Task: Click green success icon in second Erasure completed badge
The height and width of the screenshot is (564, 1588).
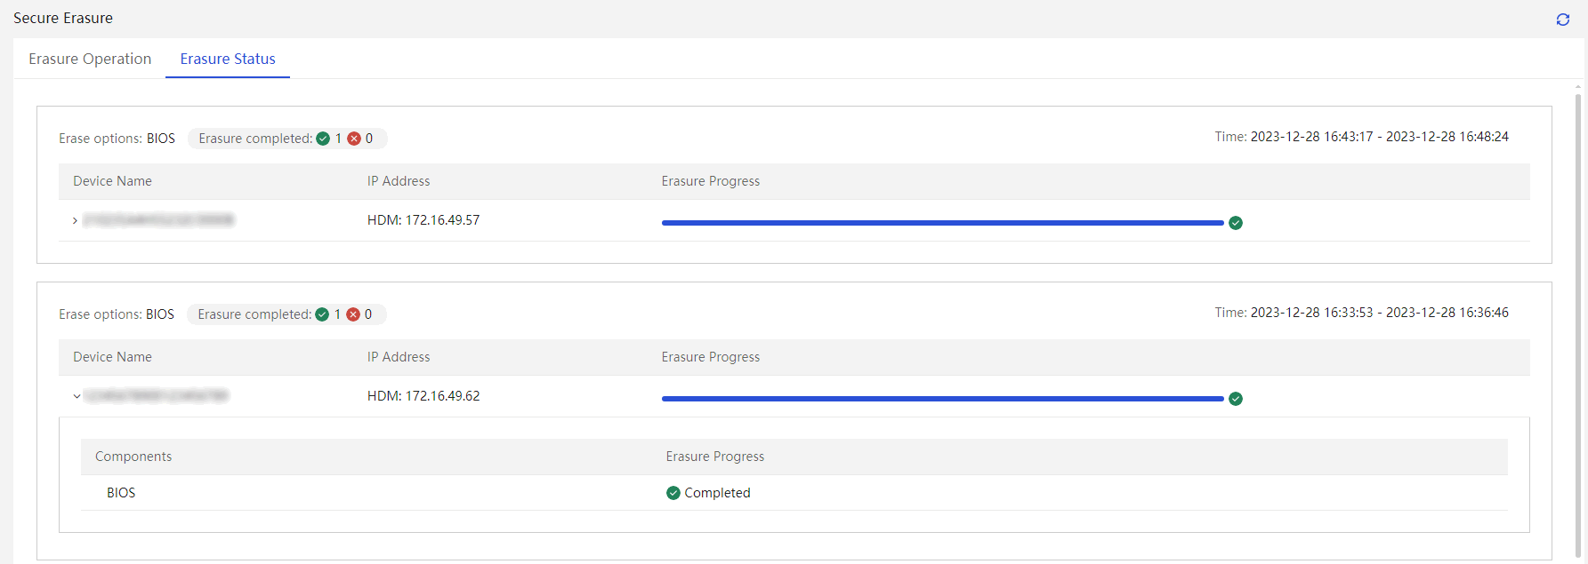Action: [x=322, y=314]
